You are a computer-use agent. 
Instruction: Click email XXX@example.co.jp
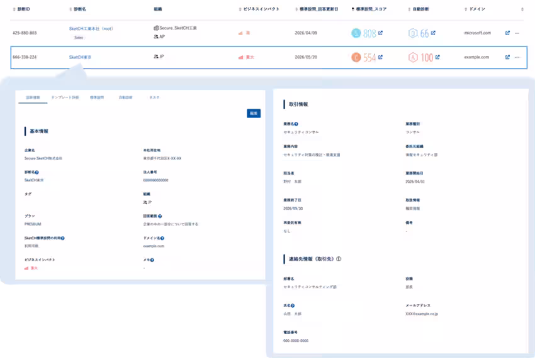pyautogui.click(x=422, y=314)
